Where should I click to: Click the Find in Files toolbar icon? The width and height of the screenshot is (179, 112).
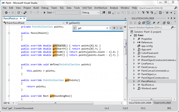pos(104,13)
